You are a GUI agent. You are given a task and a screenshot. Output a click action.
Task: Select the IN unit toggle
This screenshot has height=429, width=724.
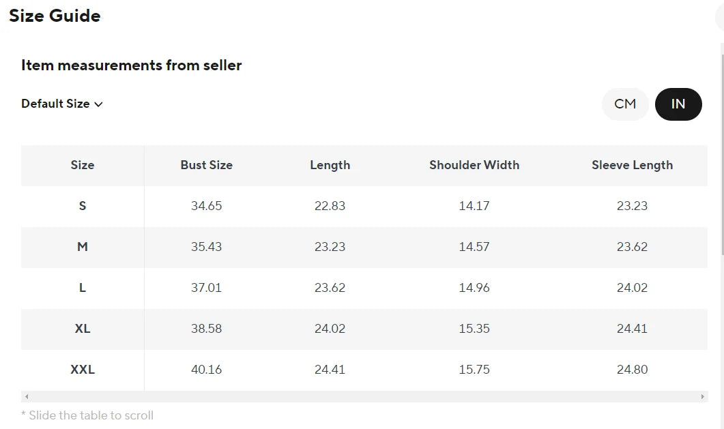tap(678, 104)
